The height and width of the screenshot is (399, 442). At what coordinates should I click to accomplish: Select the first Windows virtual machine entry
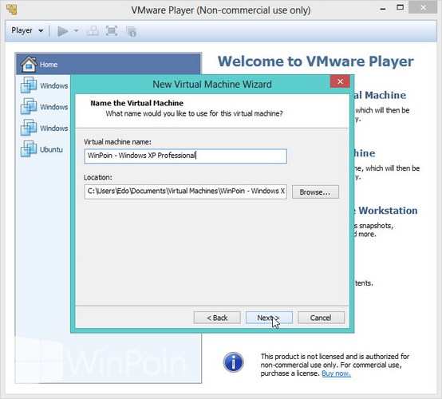[x=45, y=85]
